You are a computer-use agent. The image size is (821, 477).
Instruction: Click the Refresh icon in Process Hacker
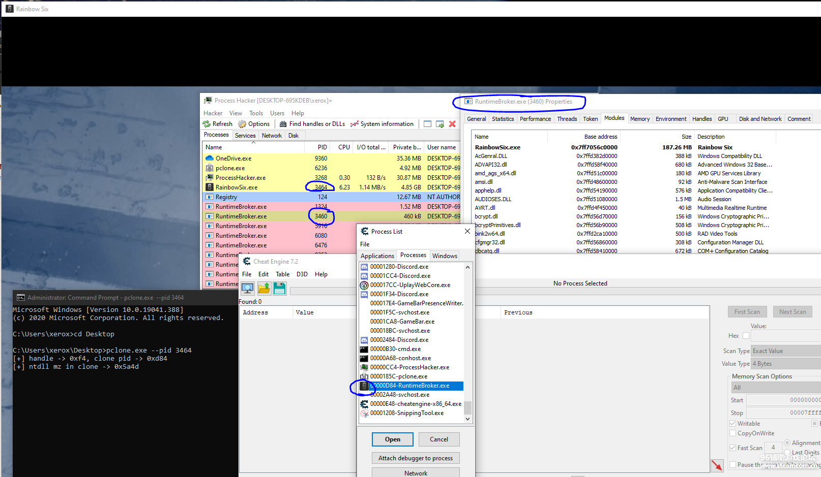point(207,124)
